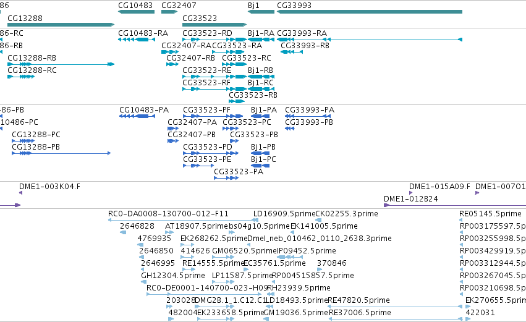This screenshot has height=322, width=526.
Task: Select the CG33993-RA transcript label
Action: [x=302, y=33]
